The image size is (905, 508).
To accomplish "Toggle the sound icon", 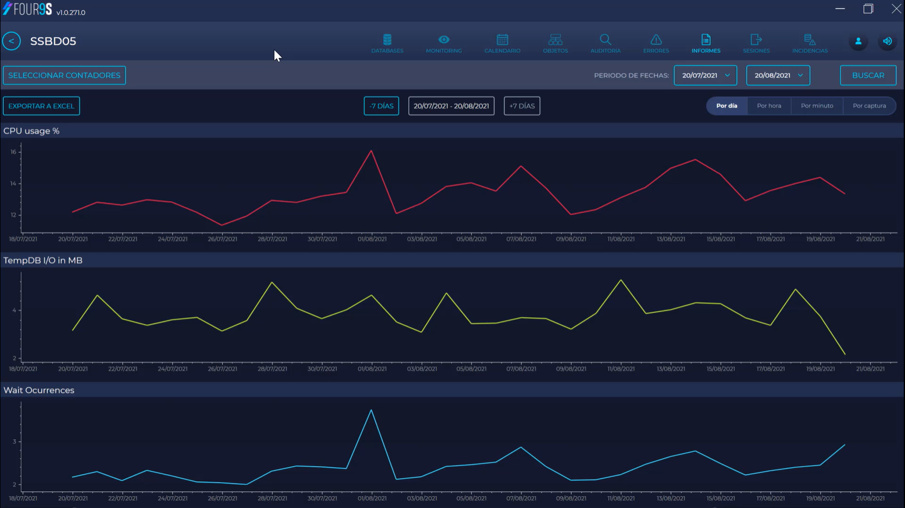I will tap(888, 41).
